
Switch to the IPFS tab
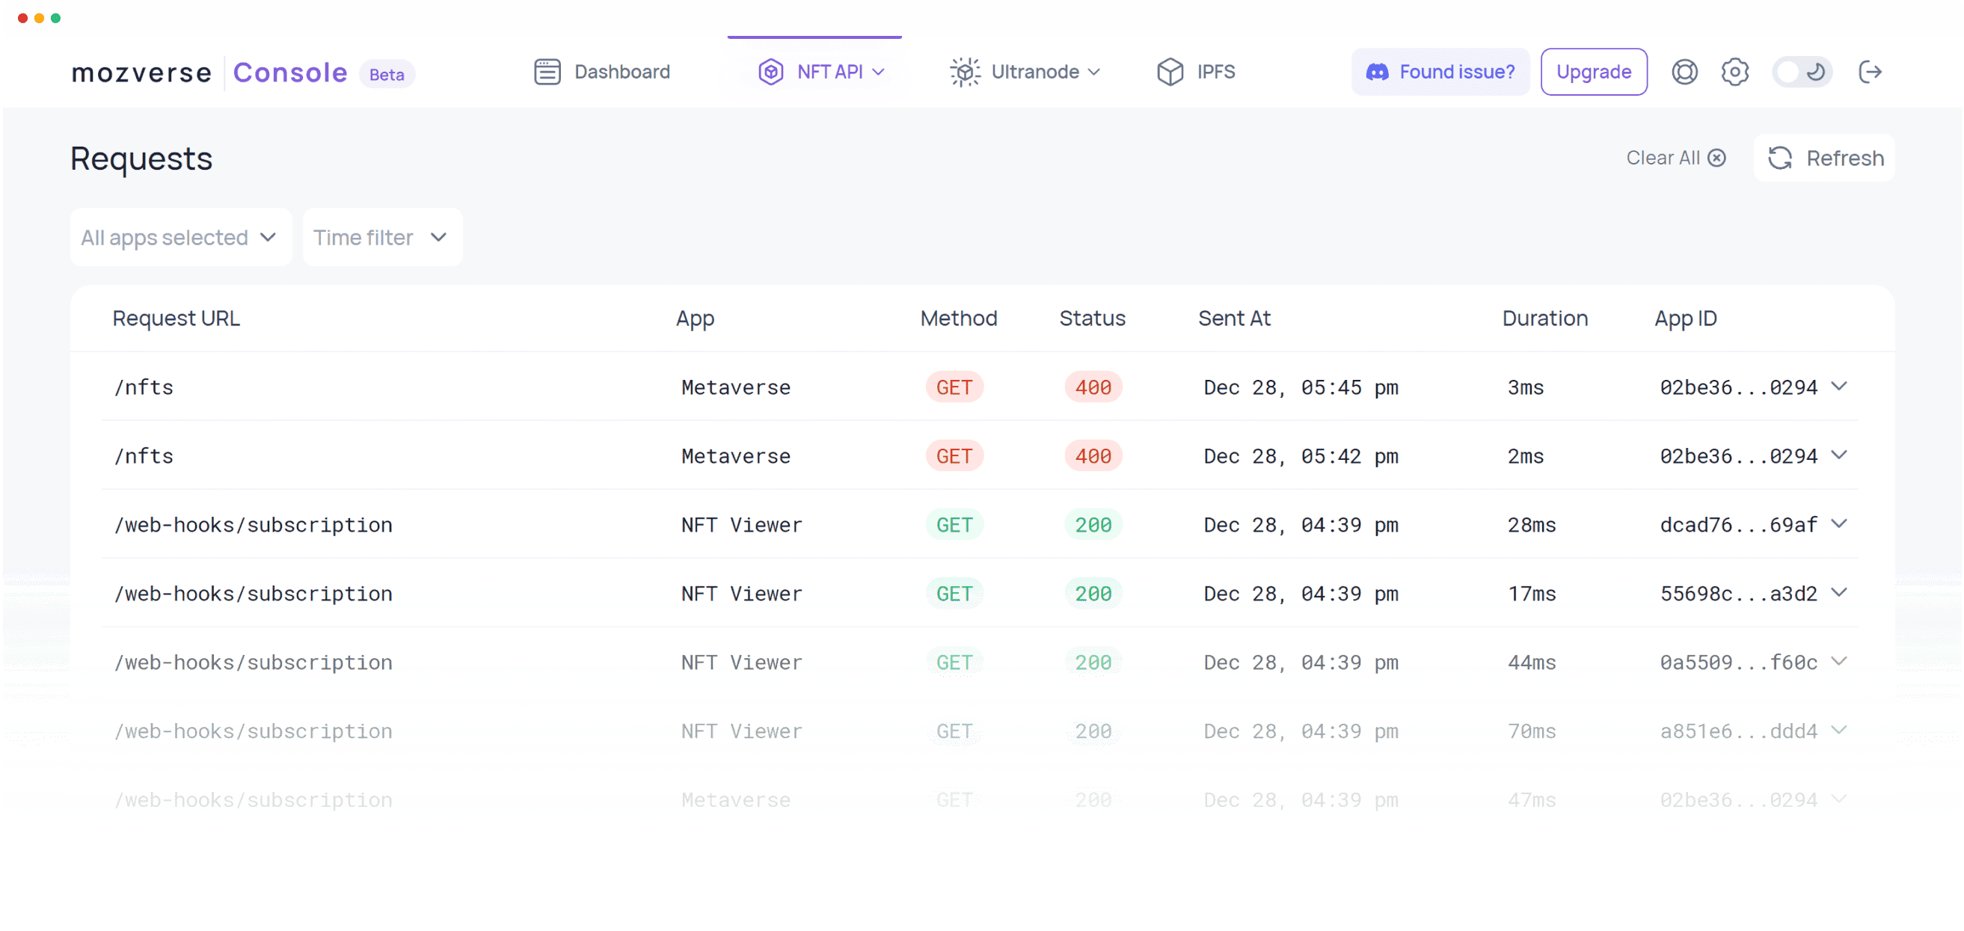(1215, 72)
